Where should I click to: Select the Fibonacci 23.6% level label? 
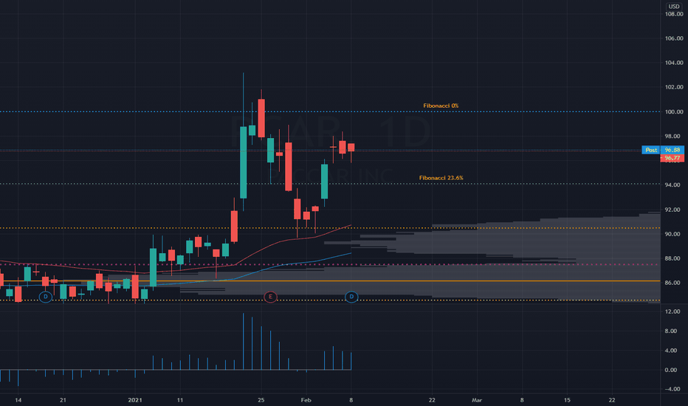pos(441,178)
